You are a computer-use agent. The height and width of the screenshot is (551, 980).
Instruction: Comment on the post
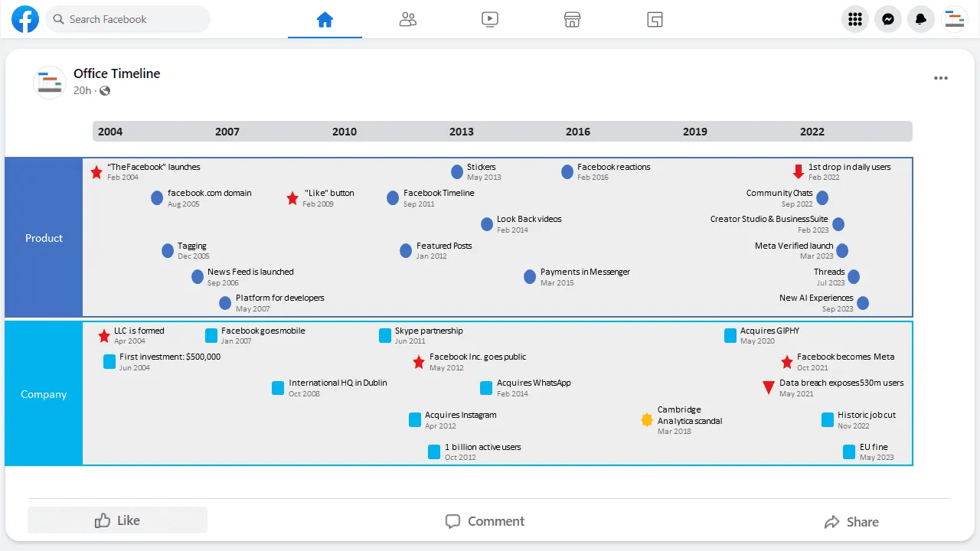484,521
